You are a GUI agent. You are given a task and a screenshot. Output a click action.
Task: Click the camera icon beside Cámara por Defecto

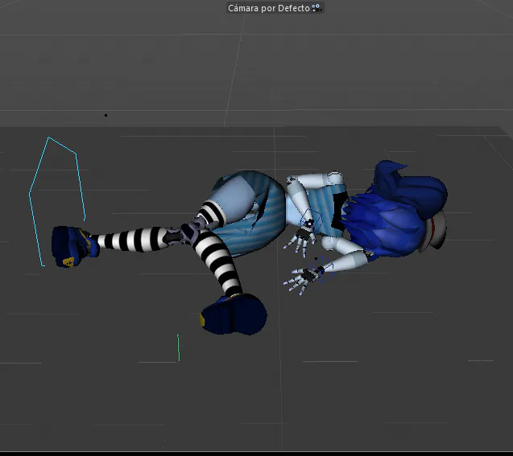pyautogui.click(x=316, y=8)
